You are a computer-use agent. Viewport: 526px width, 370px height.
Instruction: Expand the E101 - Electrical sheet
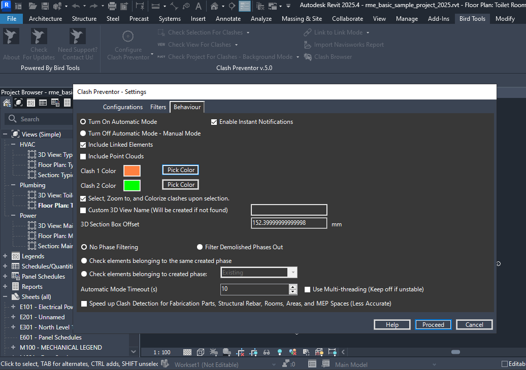click(x=13, y=307)
